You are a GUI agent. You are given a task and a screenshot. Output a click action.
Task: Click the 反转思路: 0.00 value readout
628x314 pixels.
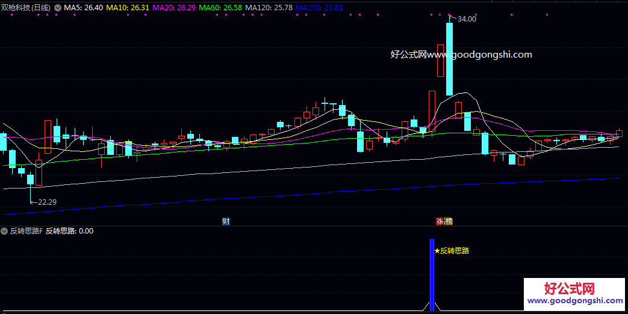click(69, 231)
